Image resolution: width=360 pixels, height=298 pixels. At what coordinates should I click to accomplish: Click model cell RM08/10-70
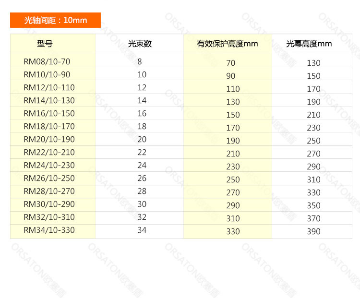(x=47, y=61)
